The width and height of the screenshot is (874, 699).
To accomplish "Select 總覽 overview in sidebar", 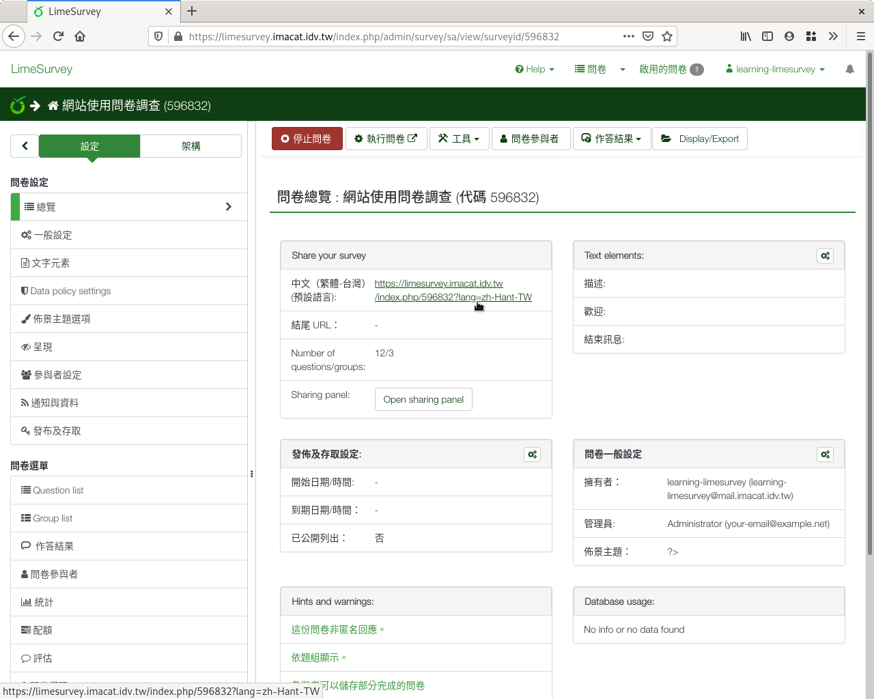I will pos(129,207).
